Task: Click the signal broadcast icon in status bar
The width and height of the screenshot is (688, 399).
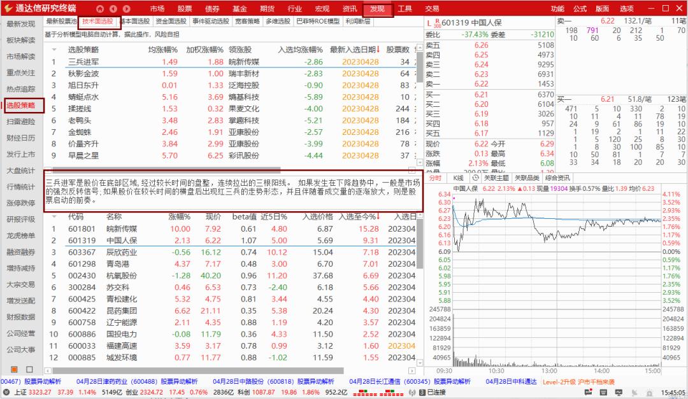Action: (412, 392)
